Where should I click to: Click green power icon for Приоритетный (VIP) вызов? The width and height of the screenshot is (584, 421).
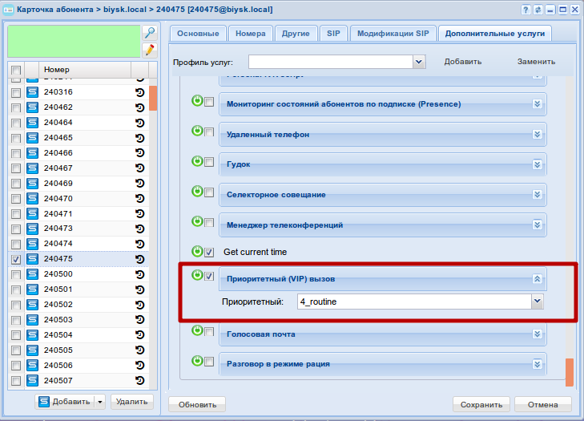(197, 275)
